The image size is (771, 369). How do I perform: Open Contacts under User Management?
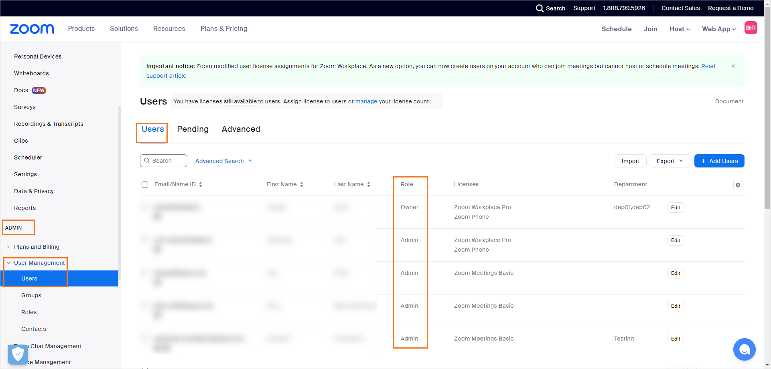tap(34, 329)
